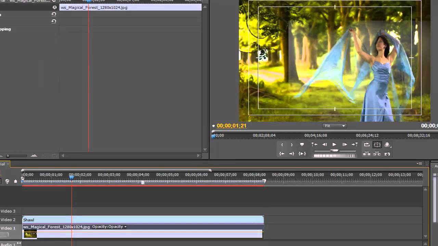Click Play In to Out button
Image resolution: width=438 pixels, height=246 pixels.
click(302, 154)
